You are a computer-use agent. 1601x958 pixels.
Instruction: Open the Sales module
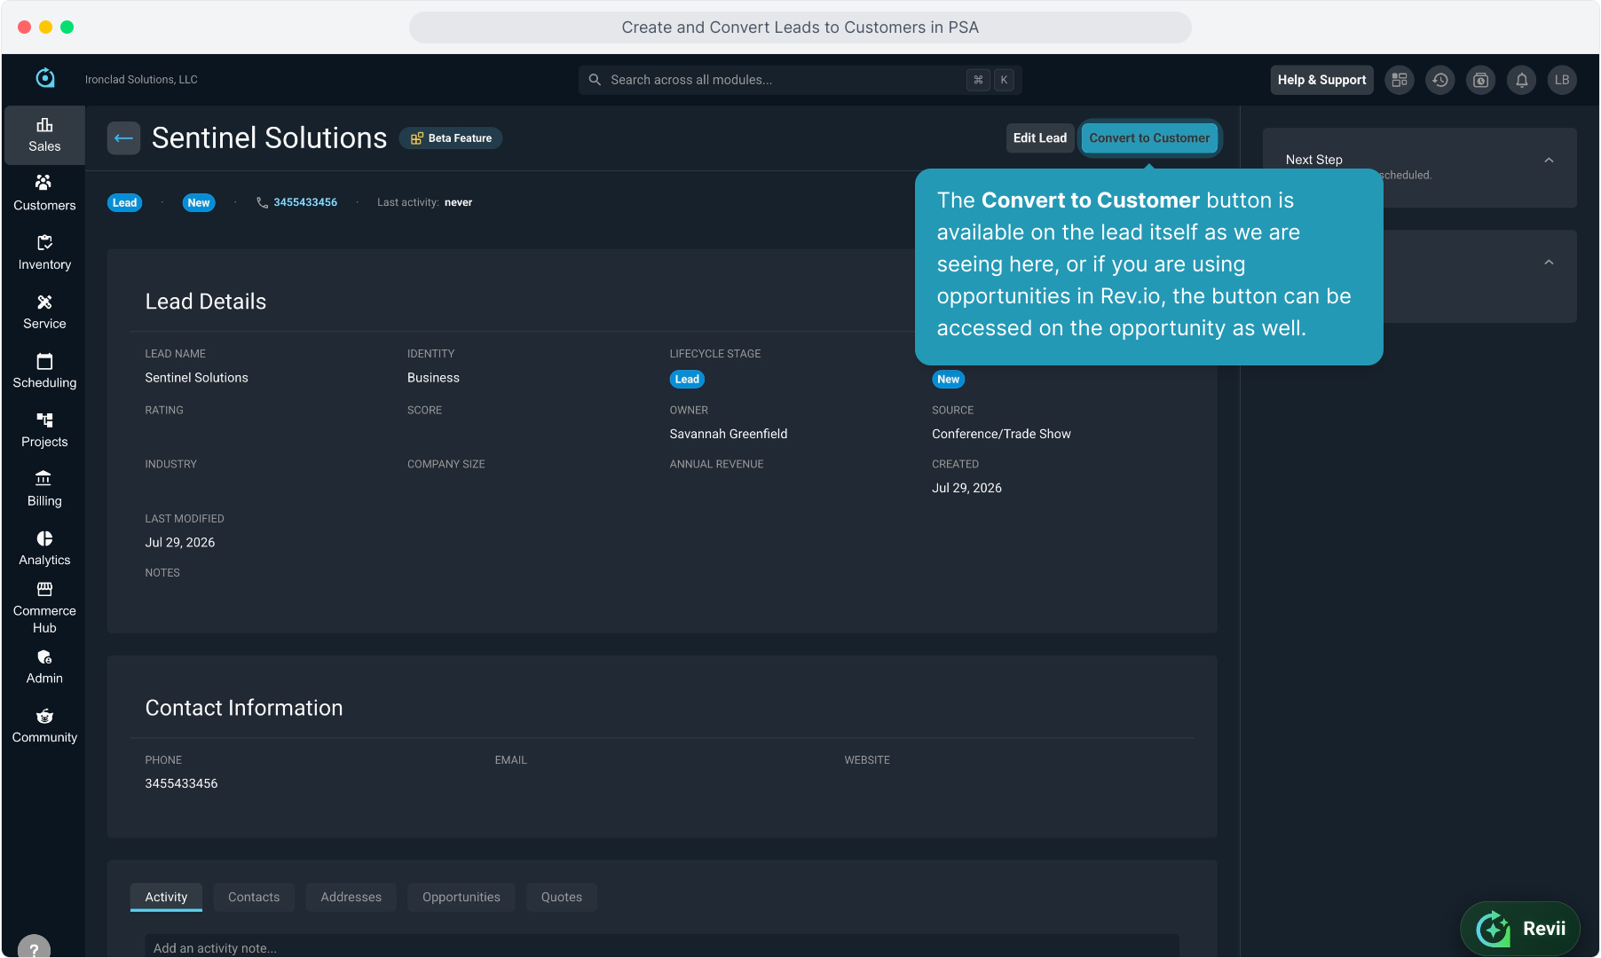(x=44, y=135)
